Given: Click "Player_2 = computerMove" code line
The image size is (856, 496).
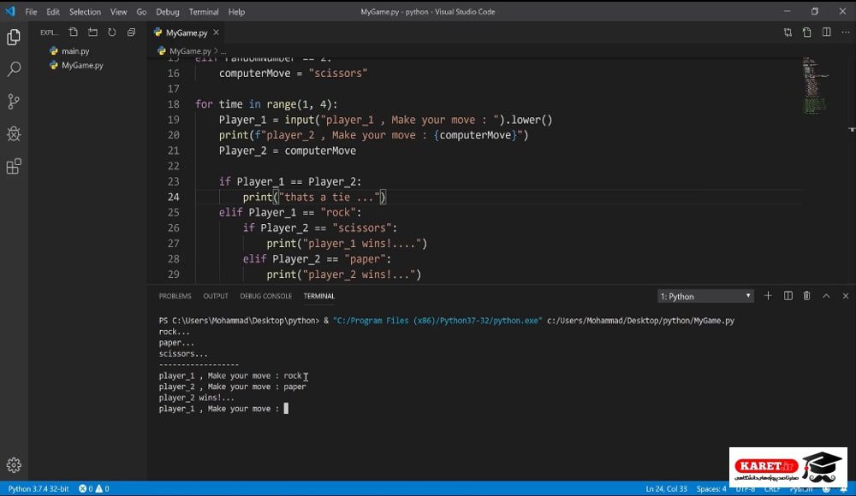Looking at the screenshot, I should [287, 151].
